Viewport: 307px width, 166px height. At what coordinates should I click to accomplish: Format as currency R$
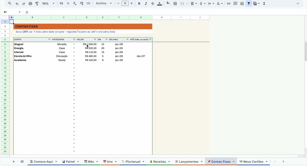61,3
